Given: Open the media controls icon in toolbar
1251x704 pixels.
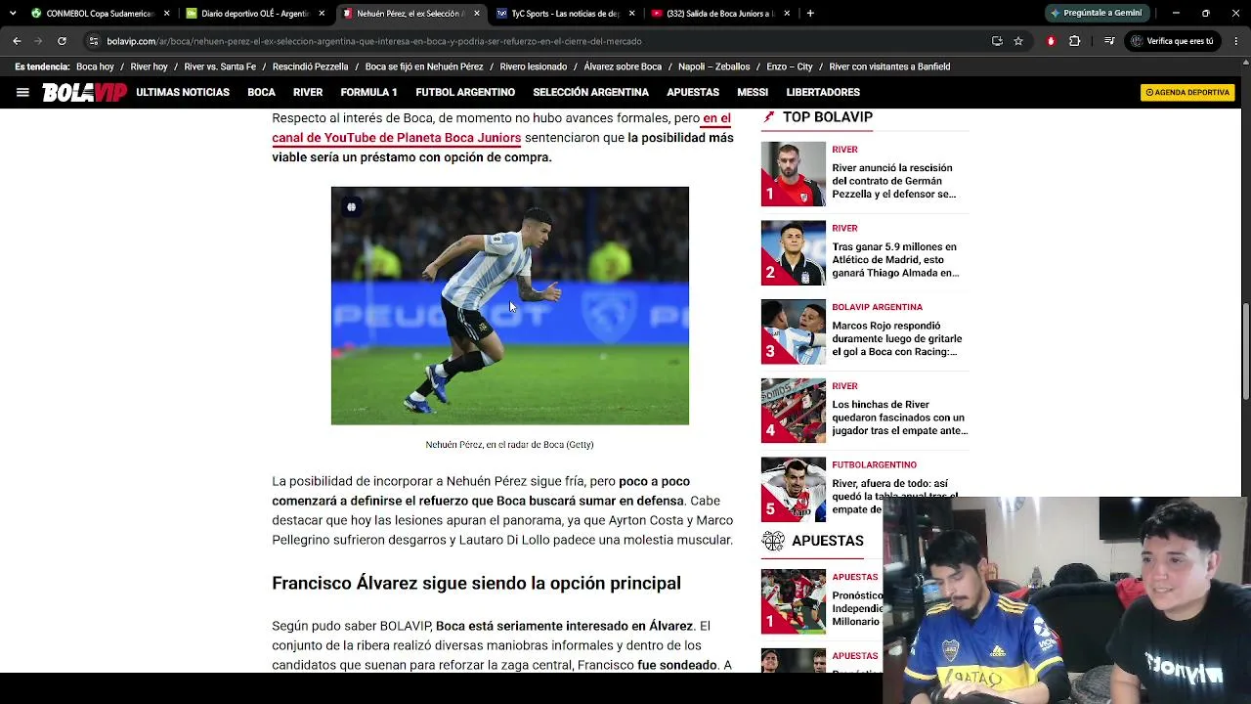Looking at the screenshot, I should 1109,41.
